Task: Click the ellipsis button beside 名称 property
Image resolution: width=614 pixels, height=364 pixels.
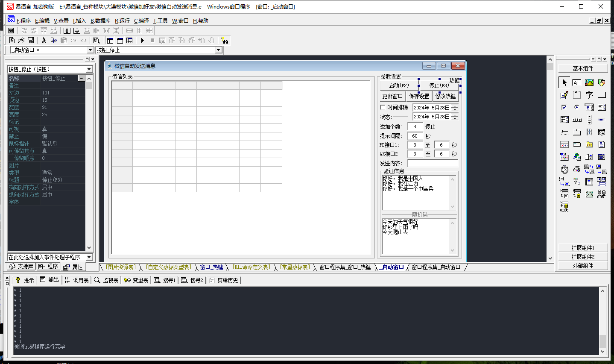Action: [81, 78]
